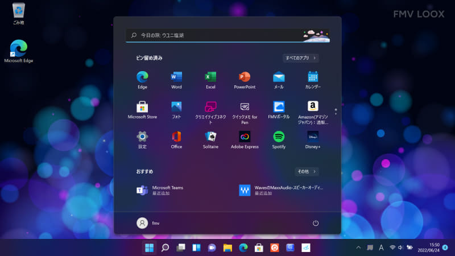Image resolution: width=455 pixels, height=256 pixels.
Task: Open クイックメモ for Pen
Action: pyautogui.click(x=245, y=113)
